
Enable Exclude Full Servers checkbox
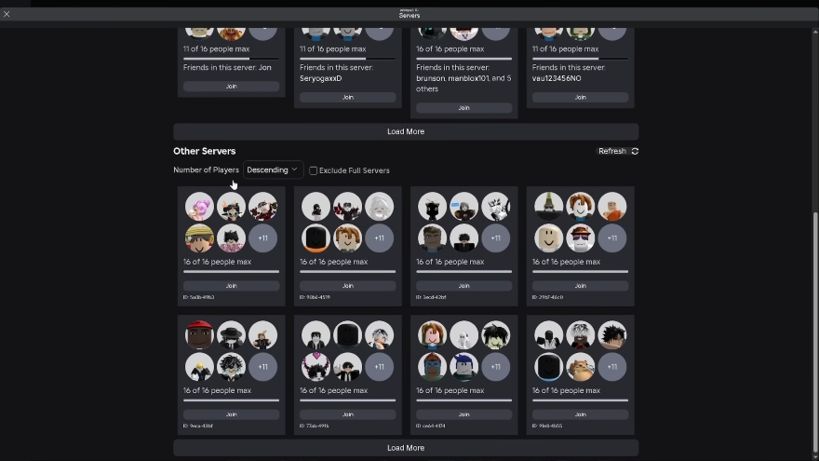click(314, 170)
